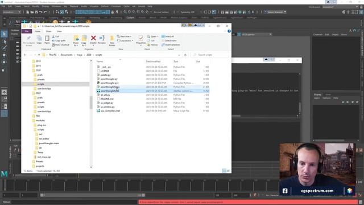
Task: Sort files by the Type column header
Action: pos(176,61)
